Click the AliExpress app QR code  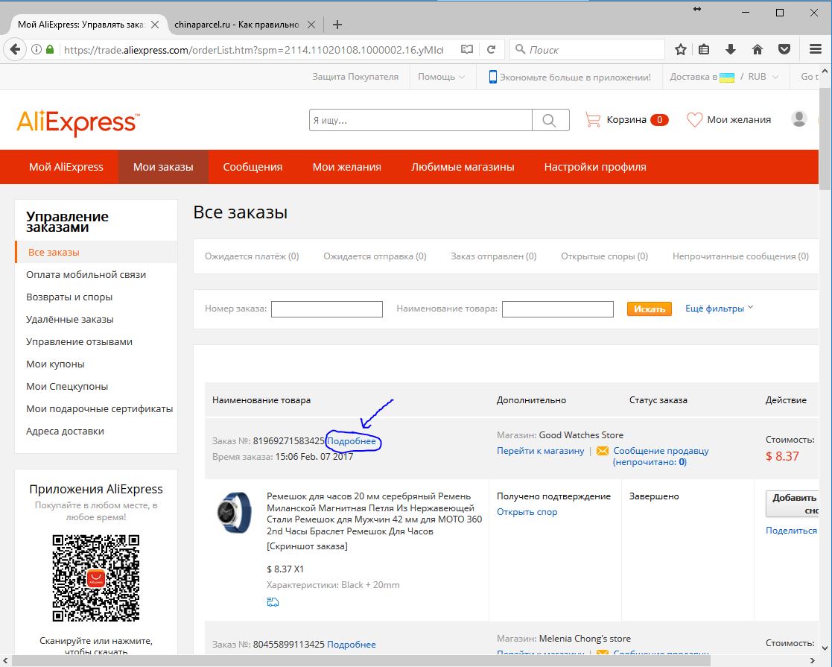(95, 578)
